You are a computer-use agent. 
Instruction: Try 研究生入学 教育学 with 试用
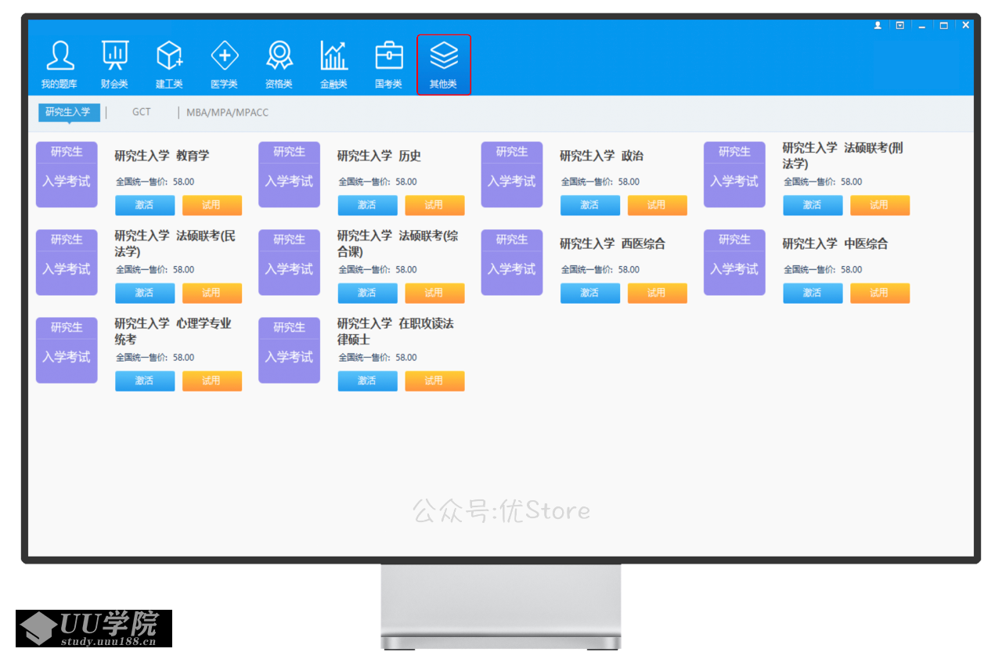212,205
